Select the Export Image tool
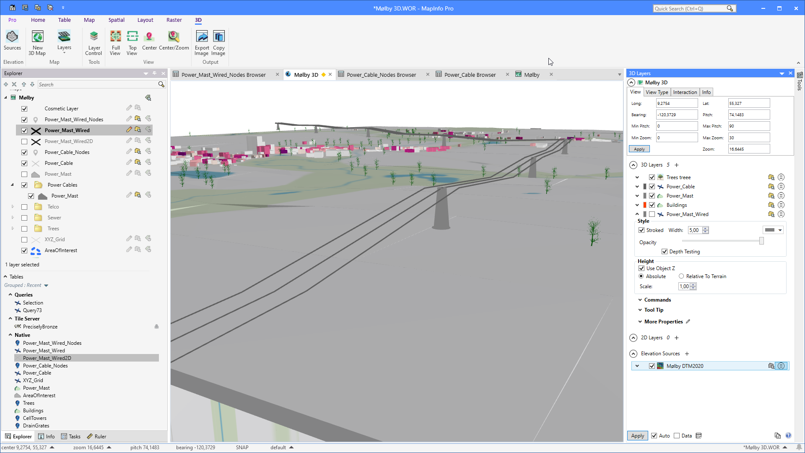 click(x=202, y=42)
